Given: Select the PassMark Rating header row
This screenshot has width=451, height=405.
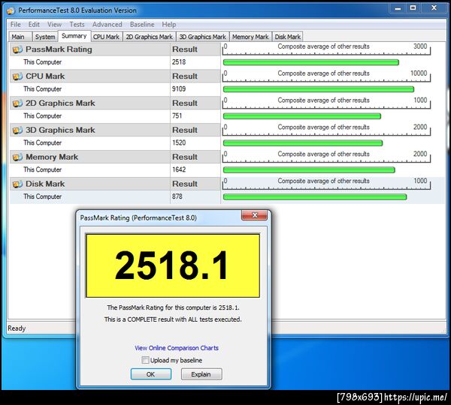Looking at the screenshot, I should 115,49.
